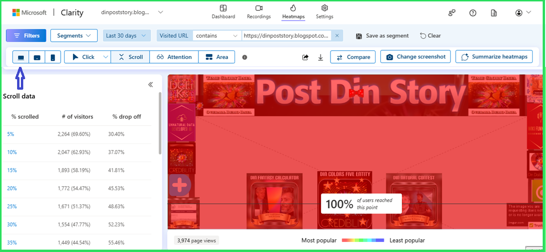Viewport: 546px width, 252px height.
Task: Clear all filters
Action: [431, 36]
